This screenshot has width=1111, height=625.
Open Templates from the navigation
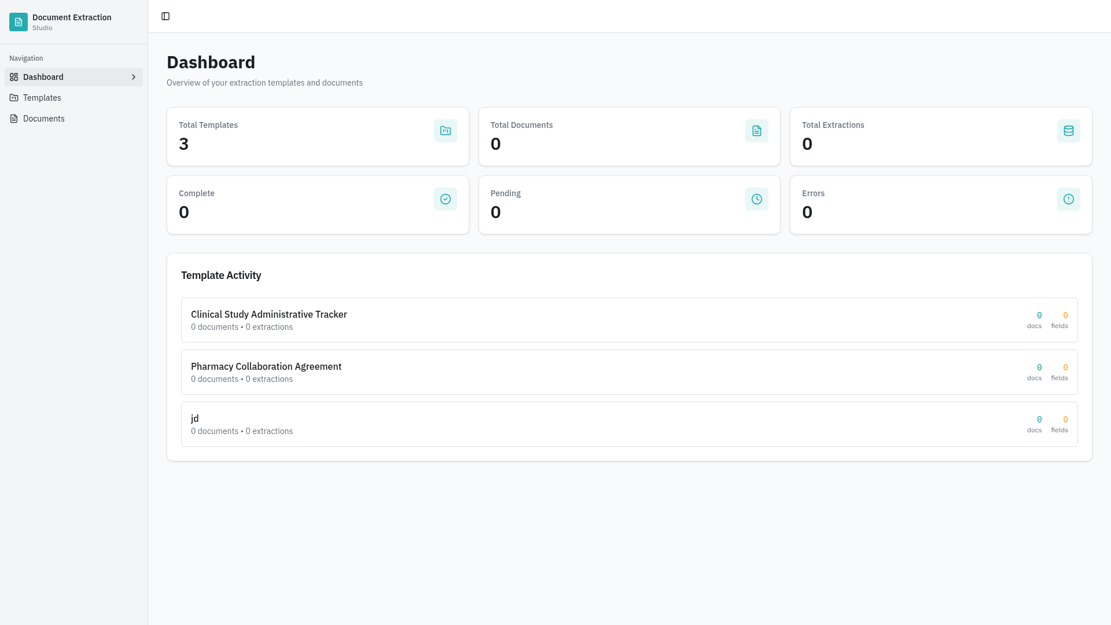[x=73, y=98]
